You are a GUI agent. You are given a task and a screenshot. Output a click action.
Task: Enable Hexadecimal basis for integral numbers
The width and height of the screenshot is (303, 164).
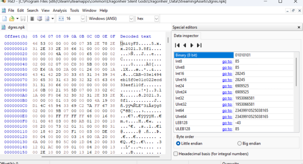coord(211,154)
